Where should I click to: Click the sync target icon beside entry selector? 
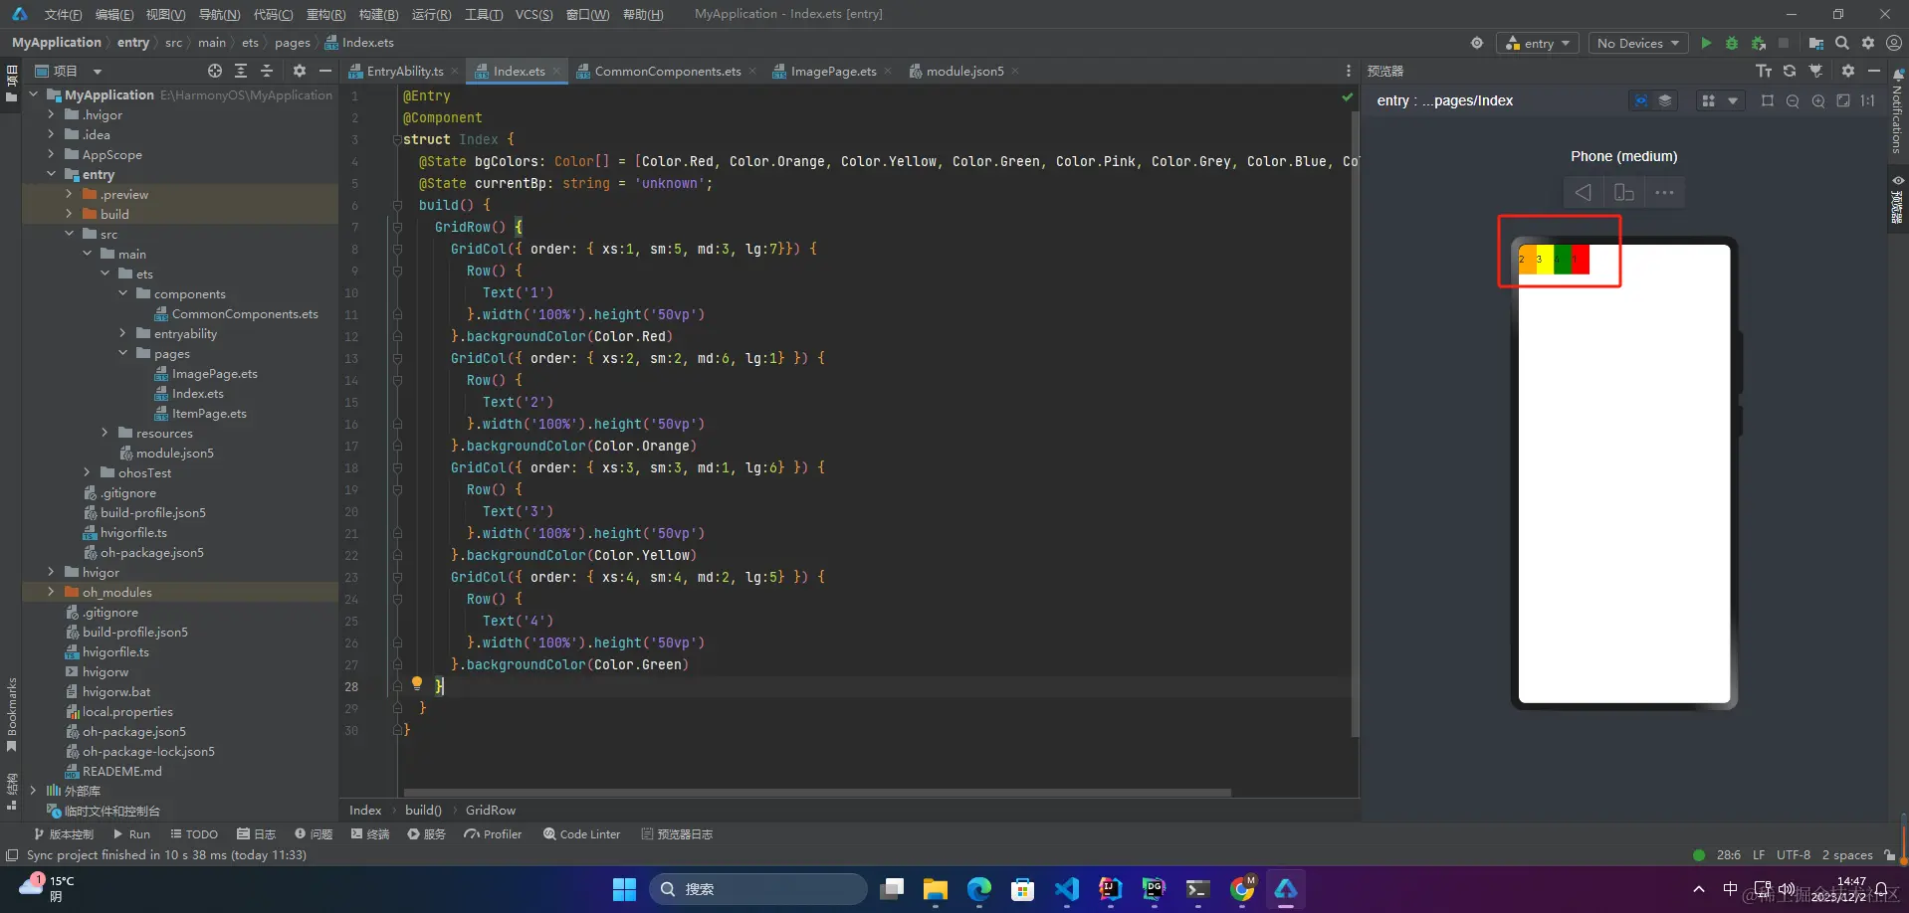point(1477,43)
